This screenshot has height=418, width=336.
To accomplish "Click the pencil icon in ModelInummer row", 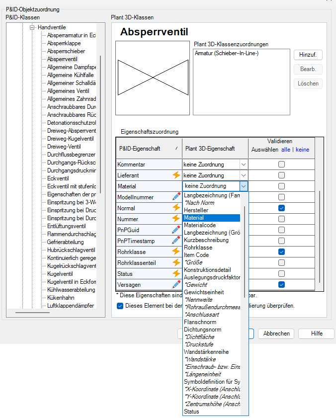I will tap(176, 197).
